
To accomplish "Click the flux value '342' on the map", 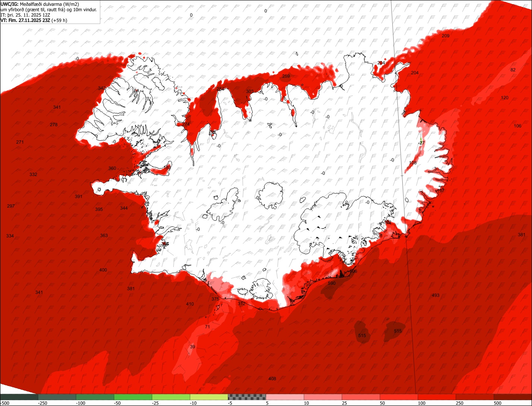I will (102, 88).
